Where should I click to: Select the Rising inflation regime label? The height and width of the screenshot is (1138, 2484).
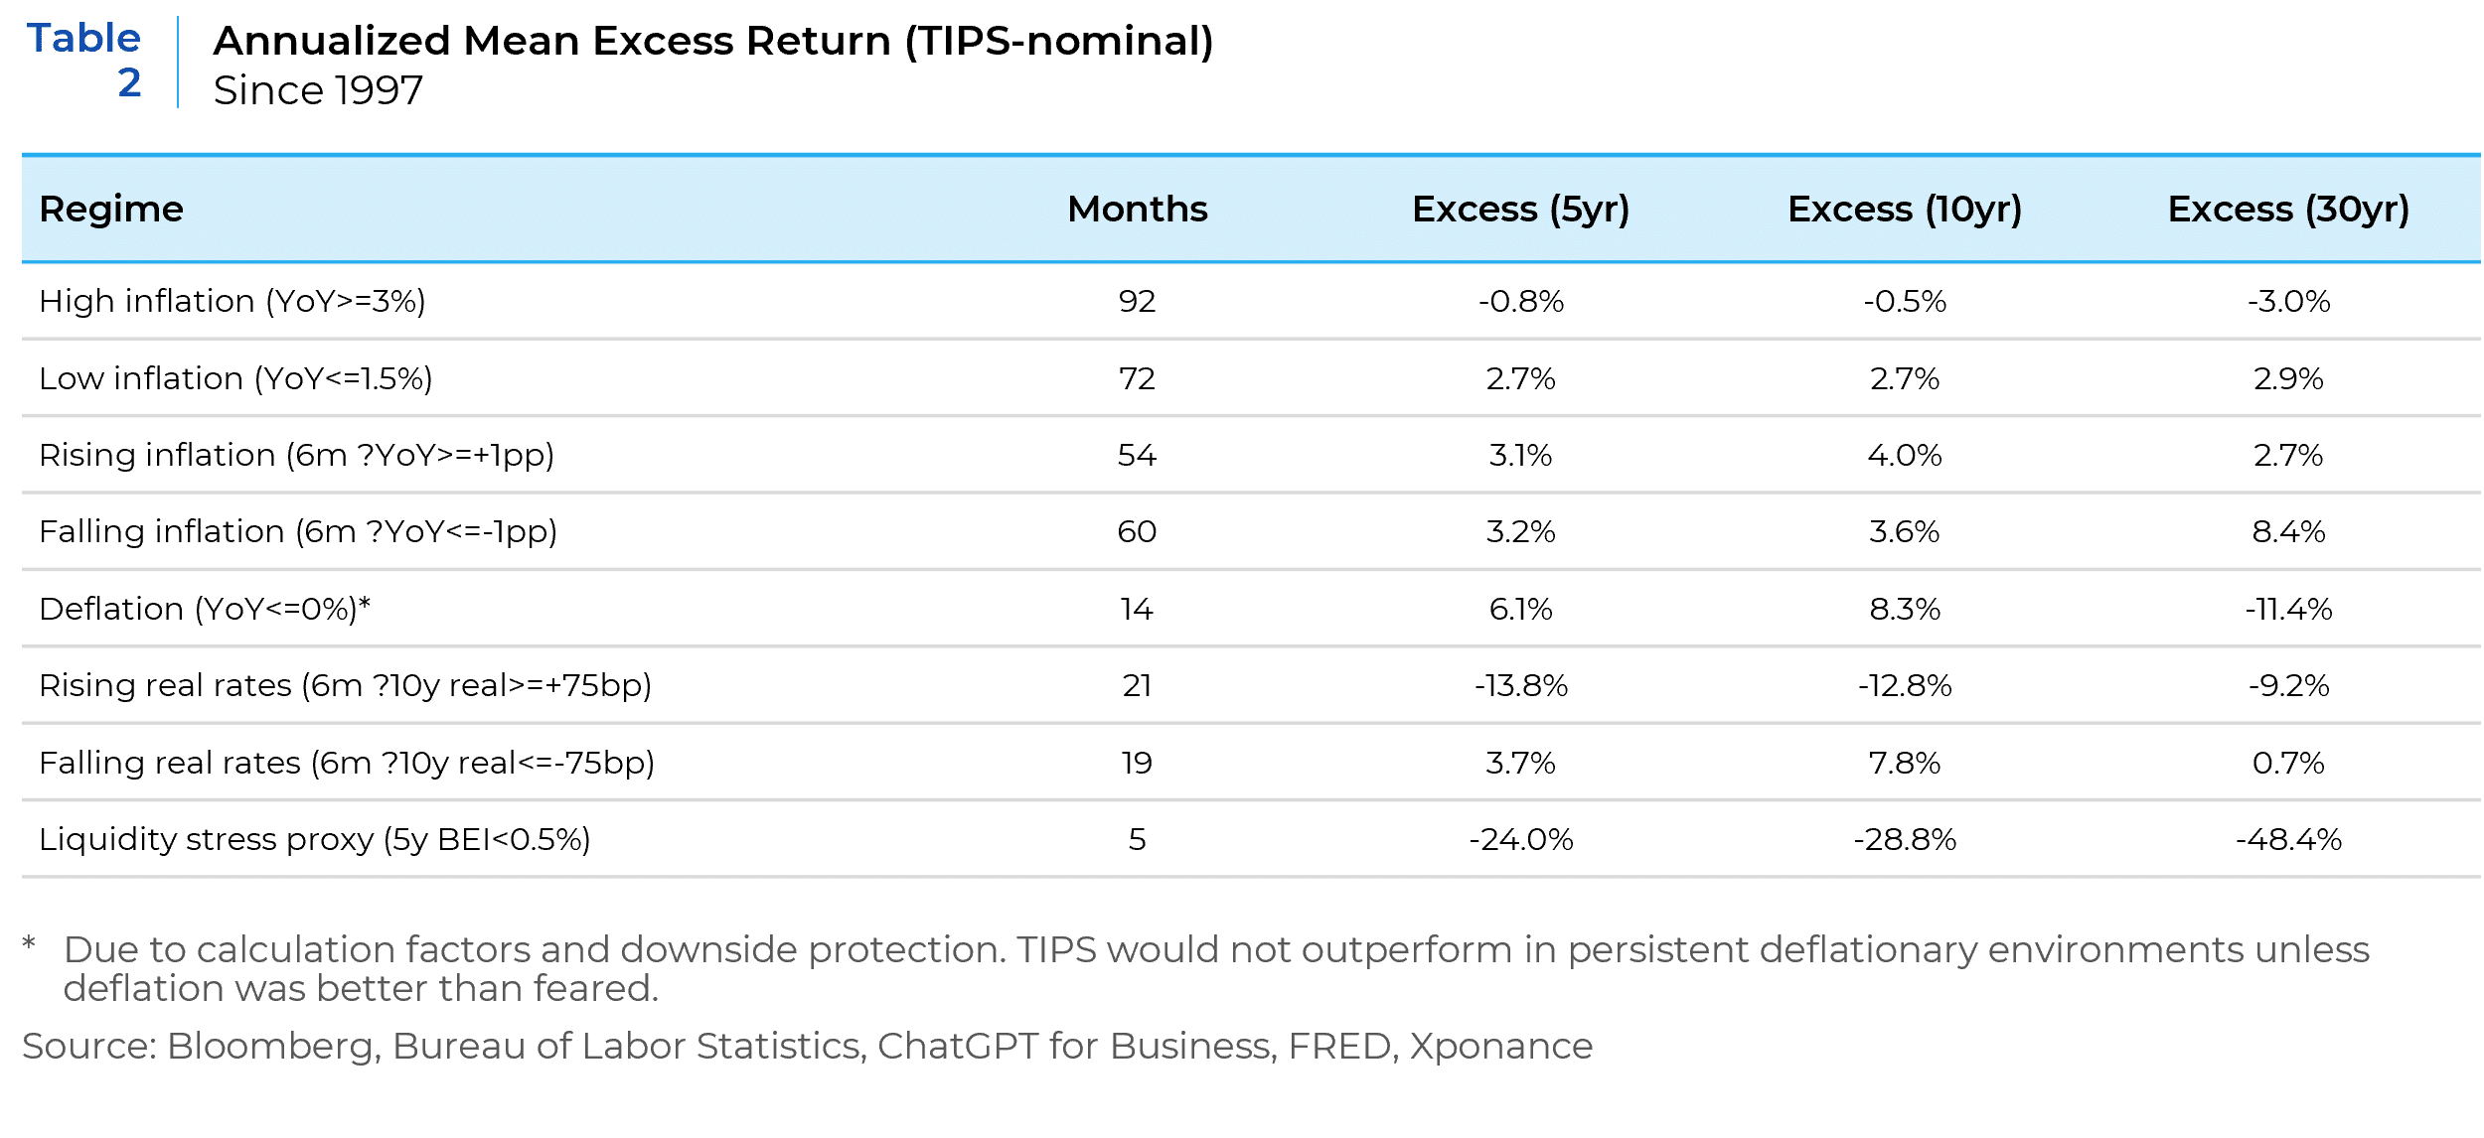[x=296, y=455]
